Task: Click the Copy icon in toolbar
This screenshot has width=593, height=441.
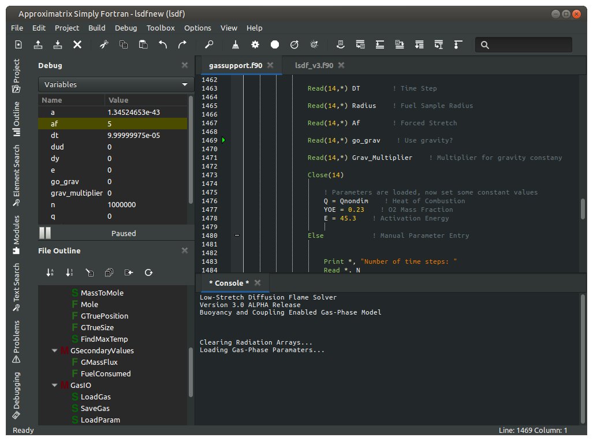Action: point(124,44)
